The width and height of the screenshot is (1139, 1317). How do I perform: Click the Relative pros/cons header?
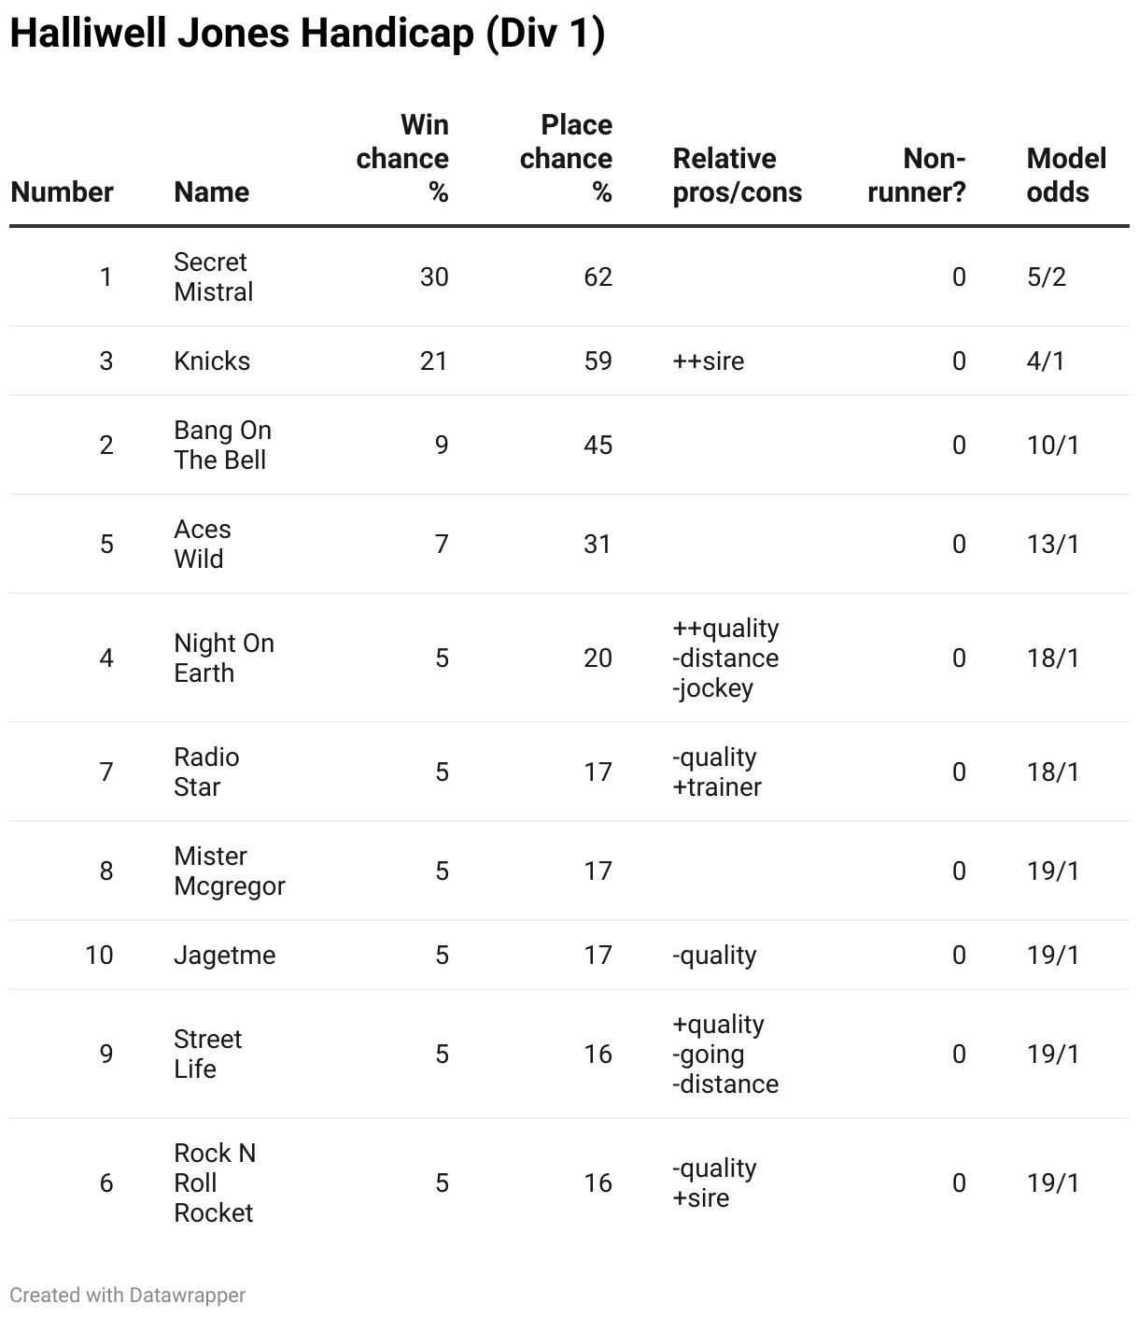click(738, 175)
